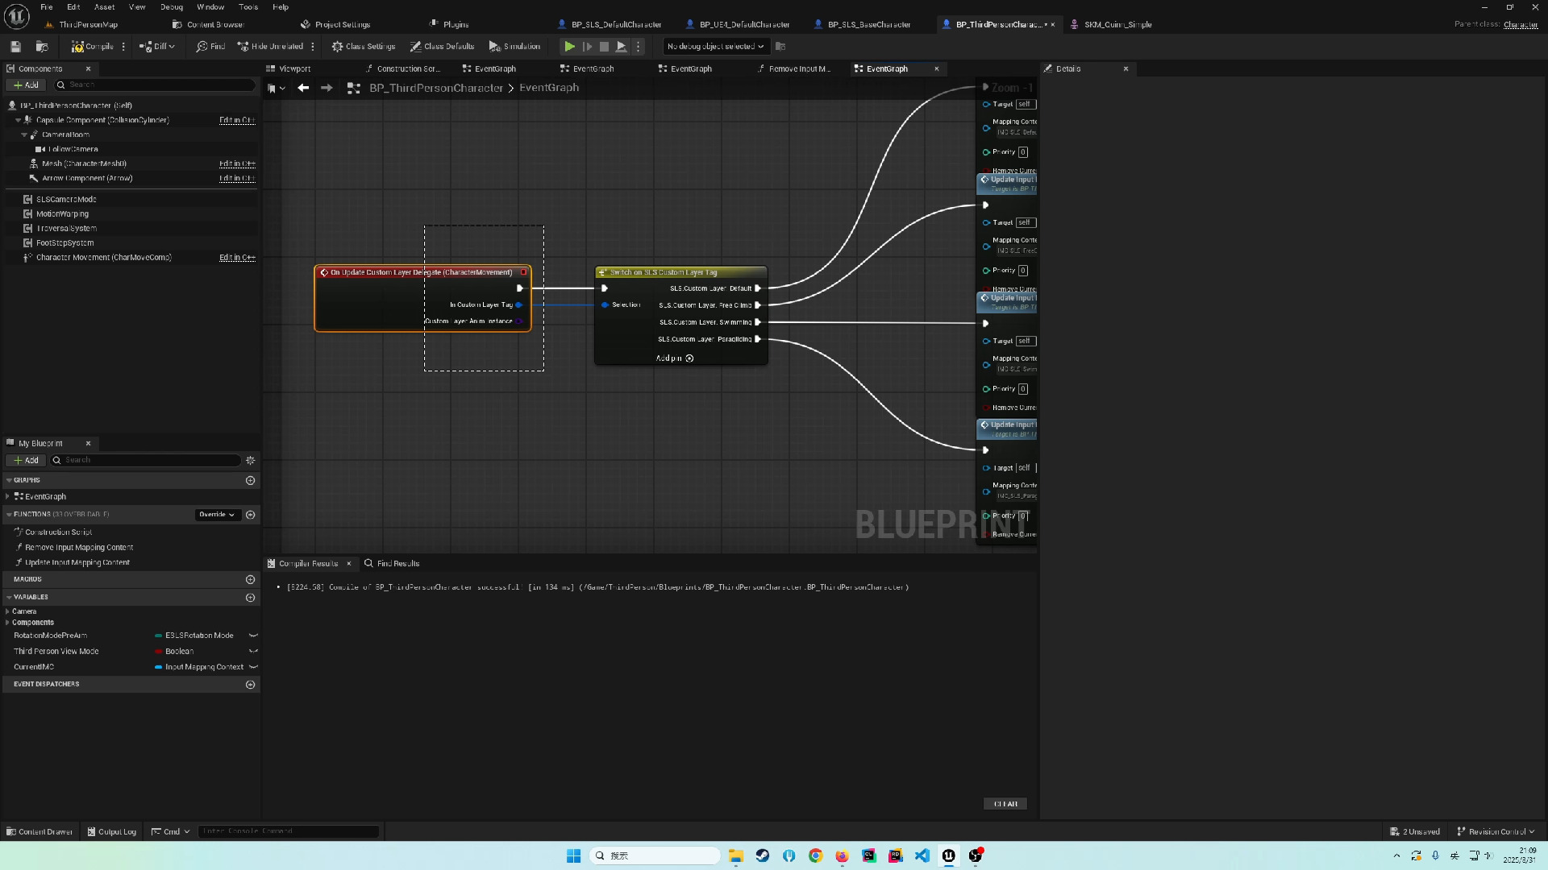Add a new component
Screen dimensions: 1548x870
pos(26,85)
